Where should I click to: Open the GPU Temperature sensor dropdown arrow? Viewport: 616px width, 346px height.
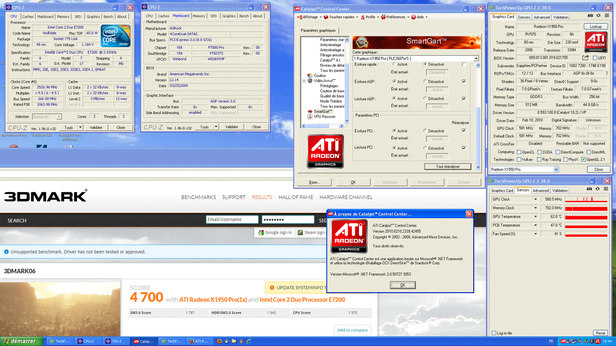point(535,216)
